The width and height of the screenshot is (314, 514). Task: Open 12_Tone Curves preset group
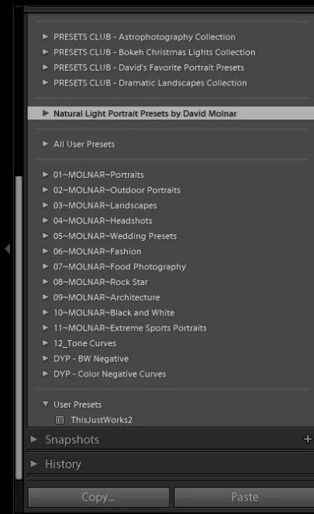coord(85,343)
